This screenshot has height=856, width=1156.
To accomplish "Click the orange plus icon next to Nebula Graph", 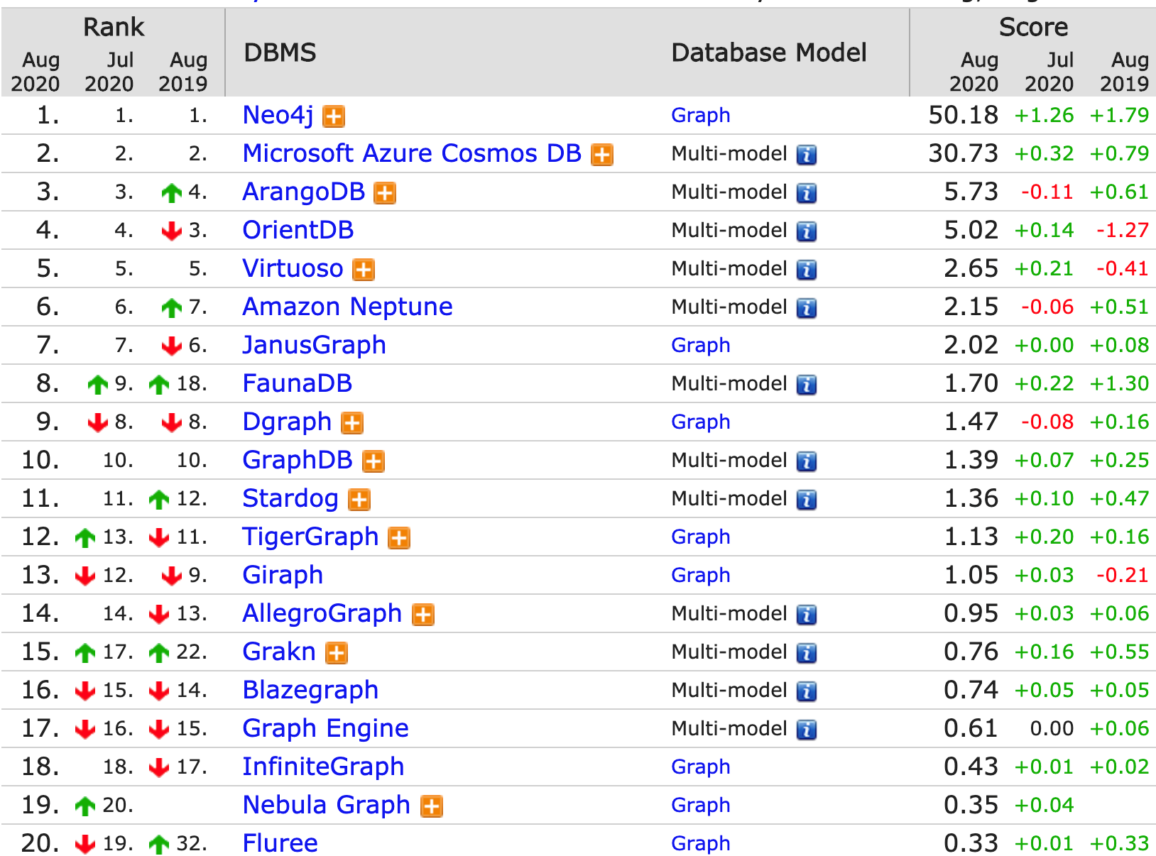I will pos(432,806).
